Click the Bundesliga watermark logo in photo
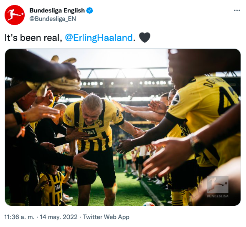Viewport: 246px width, 227px height. (x=218, y=184)
